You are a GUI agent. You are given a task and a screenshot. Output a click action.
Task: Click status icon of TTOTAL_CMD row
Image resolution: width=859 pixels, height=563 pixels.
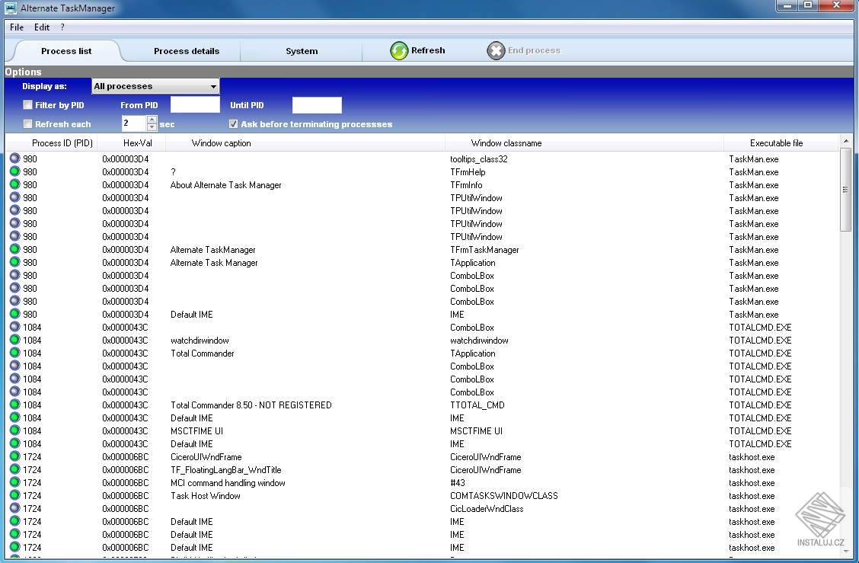click(x=14, y=405)
